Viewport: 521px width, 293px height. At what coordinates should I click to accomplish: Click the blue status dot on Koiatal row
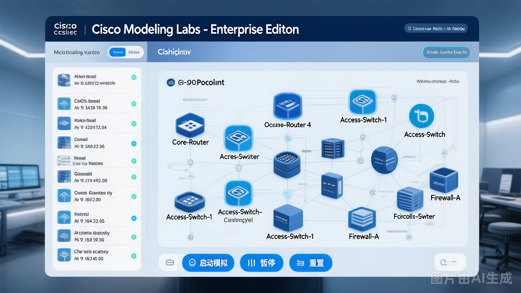click(134, 219)
